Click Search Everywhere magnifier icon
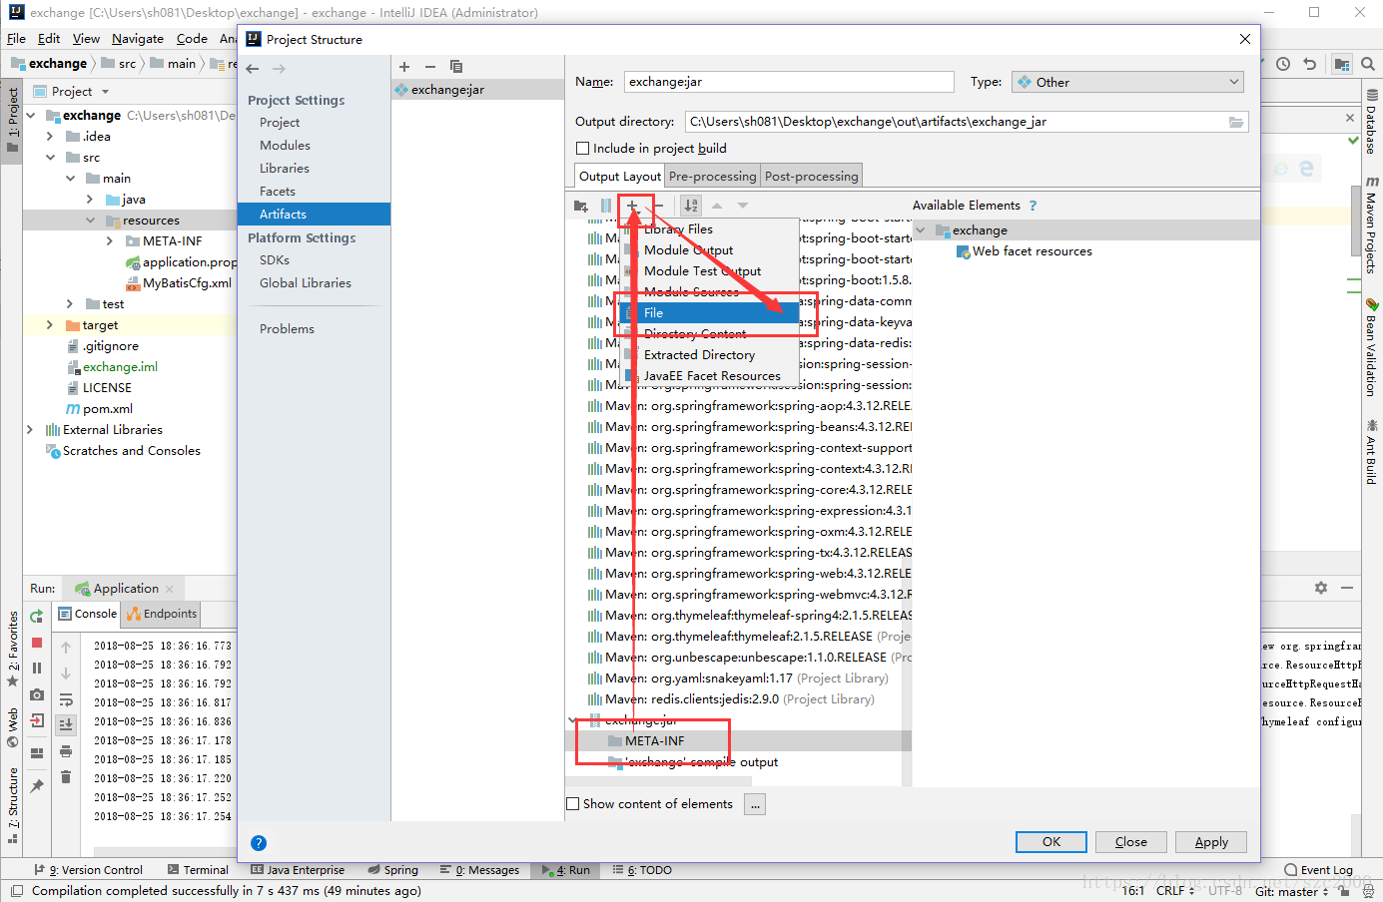The image size is (1383, 902). coord(1368,64)
